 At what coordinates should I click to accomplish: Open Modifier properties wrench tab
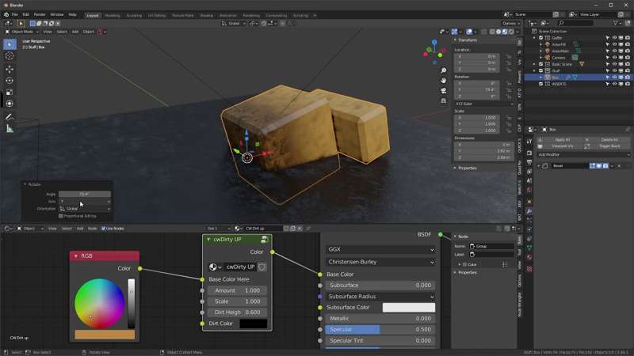coord(529,211)
